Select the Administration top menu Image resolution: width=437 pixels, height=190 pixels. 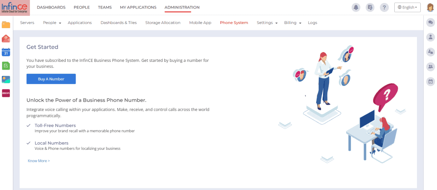coord(182,8)
